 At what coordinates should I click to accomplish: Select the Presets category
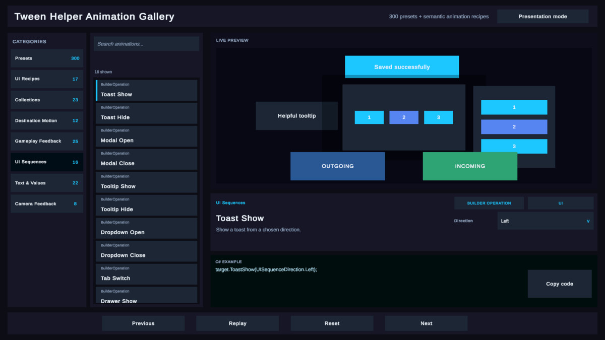click(47, 58)
